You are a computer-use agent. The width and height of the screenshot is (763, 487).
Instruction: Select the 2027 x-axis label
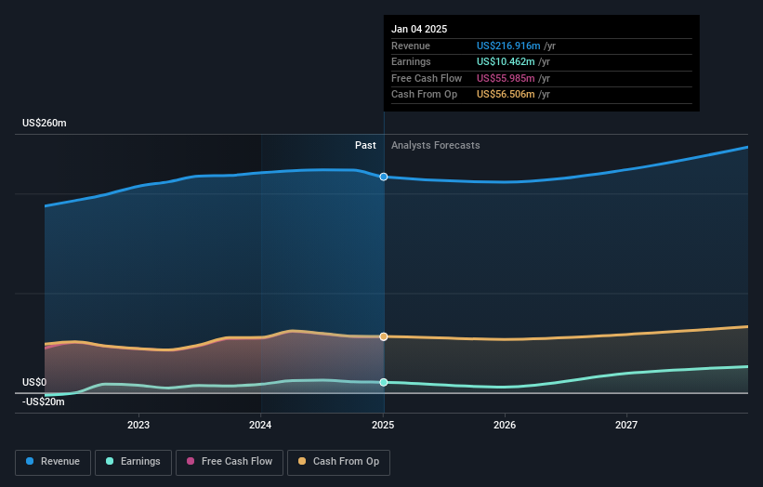(626, 425)
